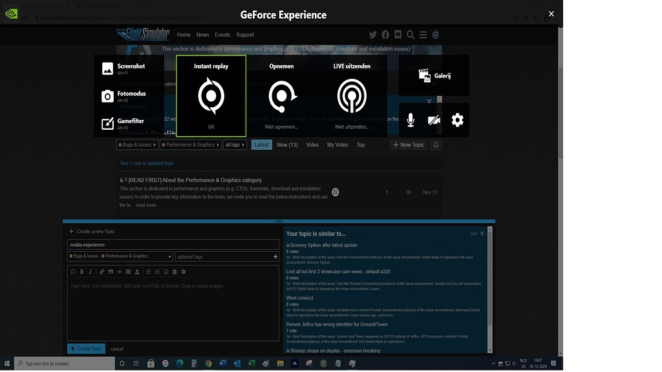
Task: Insert a numbered list in composer
Action: pyautogui.click(x=157, y=272)
